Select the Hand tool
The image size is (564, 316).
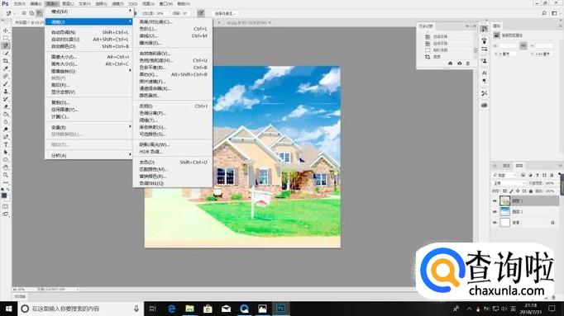[6, 167]
